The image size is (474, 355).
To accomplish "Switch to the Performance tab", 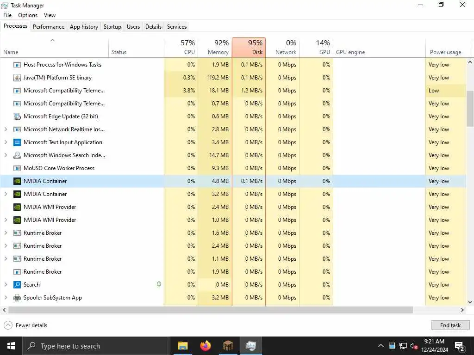I will click(x=49, y=26).
